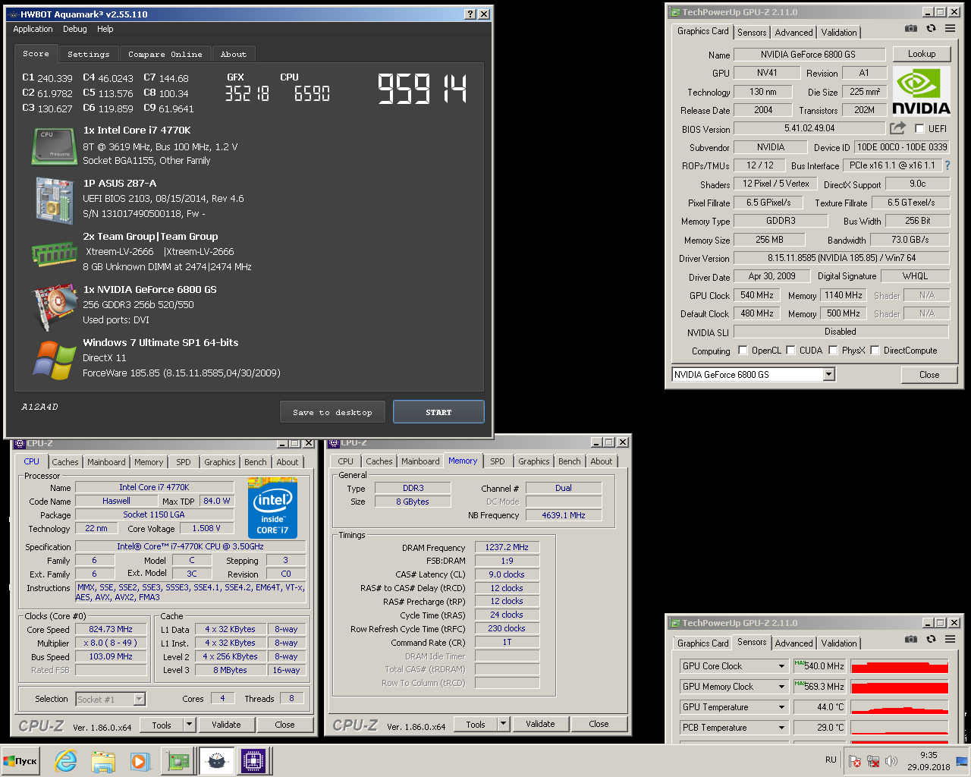Viewport: 971px width, 777px height.
Task: Click the motherboard icon in Aquamark
Action: pos(54,200)
